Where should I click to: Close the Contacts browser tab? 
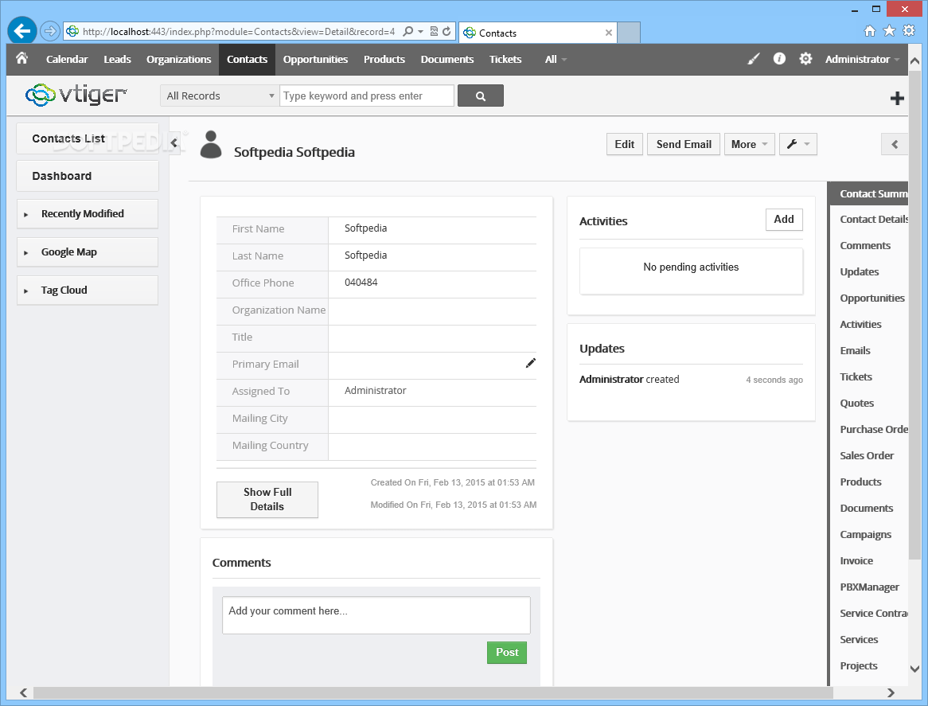click(608, 33)
